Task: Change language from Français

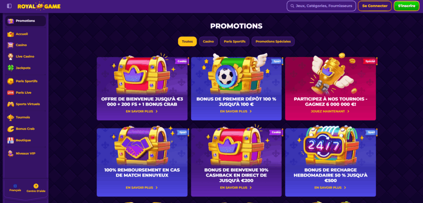Action: point(15,188)
